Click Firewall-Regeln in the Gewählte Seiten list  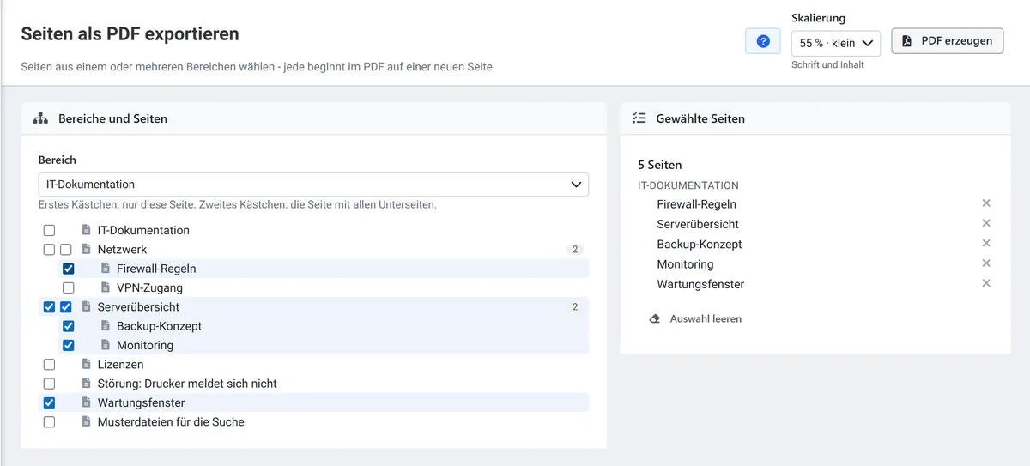click(x=696, y=204)
